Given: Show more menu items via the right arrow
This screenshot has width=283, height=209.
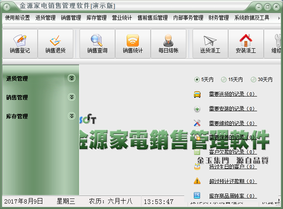Looking at the screenshot, I should point(279,18).
